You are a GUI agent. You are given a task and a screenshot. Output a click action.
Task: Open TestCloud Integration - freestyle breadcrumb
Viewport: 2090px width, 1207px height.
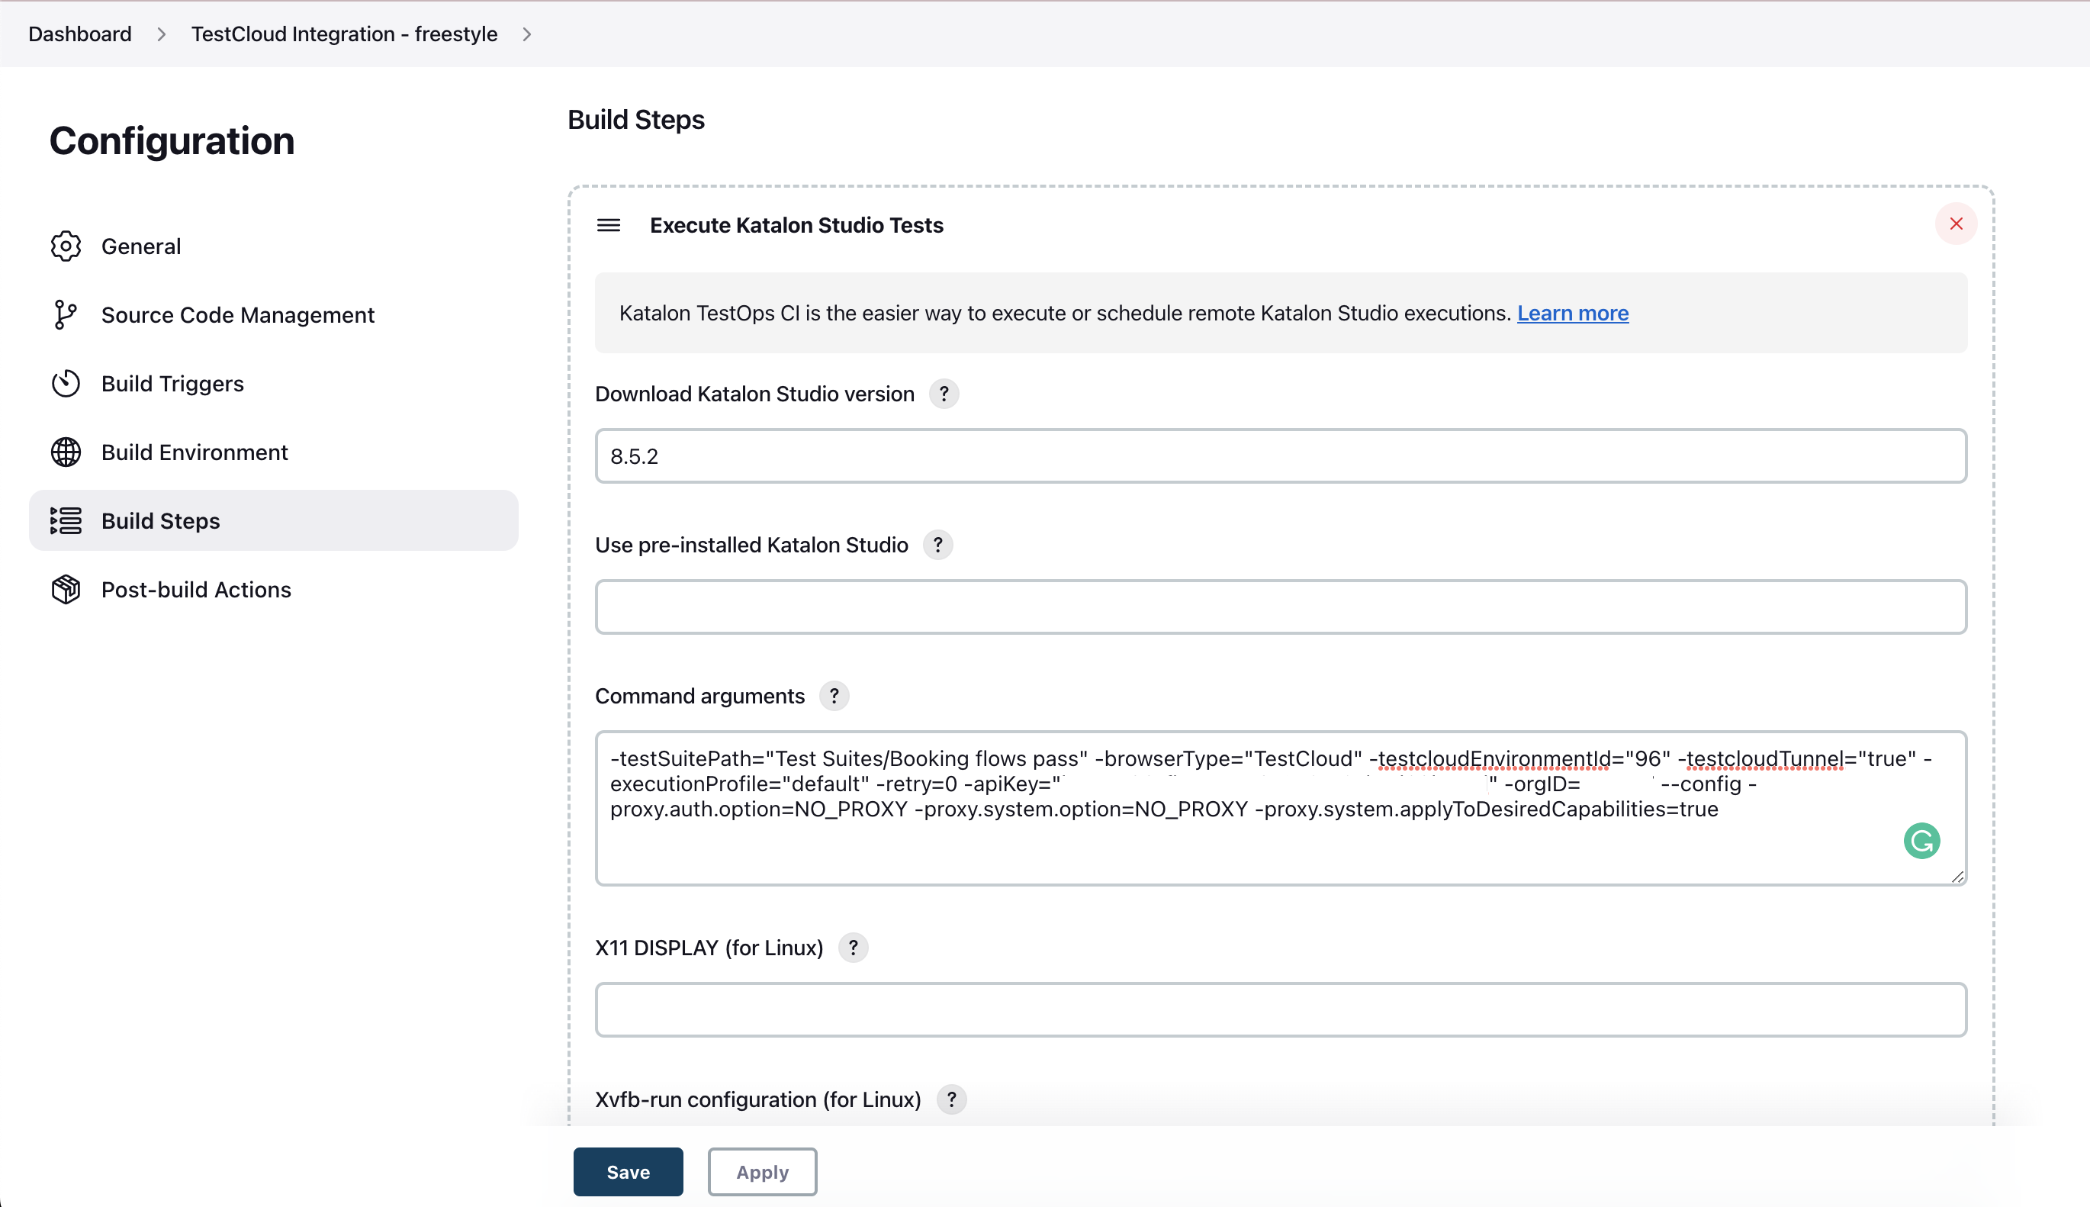click(344, 34)
